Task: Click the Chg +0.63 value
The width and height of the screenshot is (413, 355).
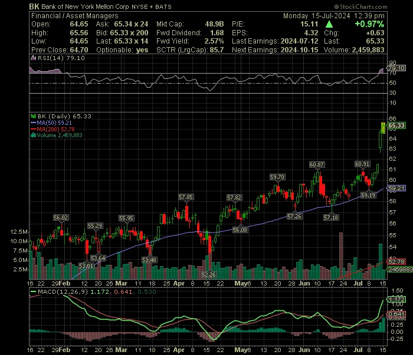Action: tap(375, 33)
